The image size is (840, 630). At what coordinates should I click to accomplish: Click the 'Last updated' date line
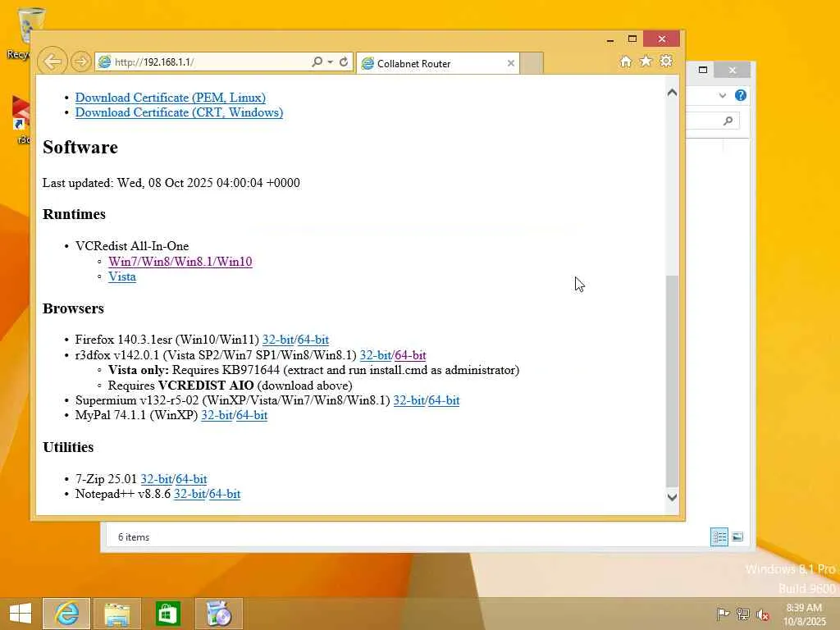click(171, 183)
